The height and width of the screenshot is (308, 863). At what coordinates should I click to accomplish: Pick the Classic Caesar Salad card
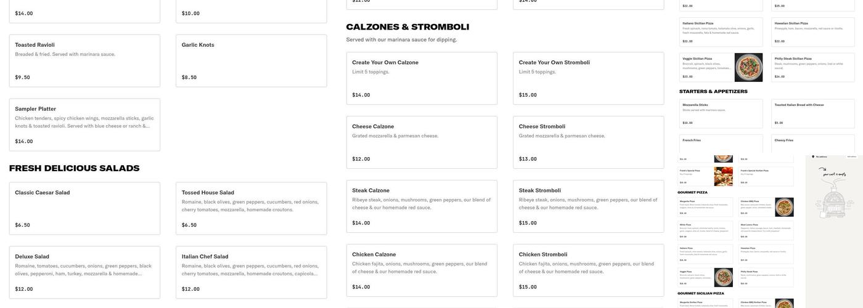[x=84, y=208]
